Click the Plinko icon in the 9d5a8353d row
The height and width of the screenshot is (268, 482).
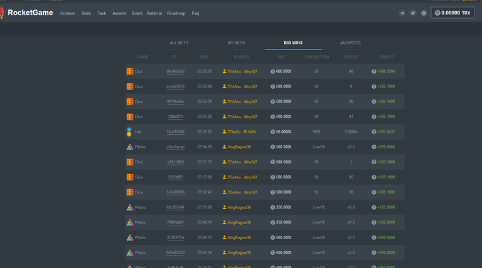[x=130, y=253]
